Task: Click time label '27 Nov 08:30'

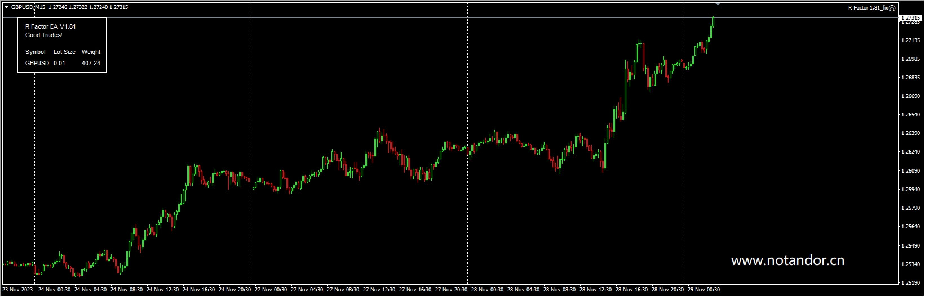Action: point(343,290)
